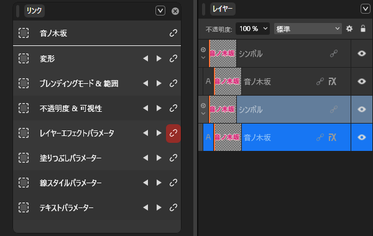The width and height of the screenshot is (373, 236).
Task: Toggle the link icon for 不透明度 & 可視性
Action: click(173, 109)
